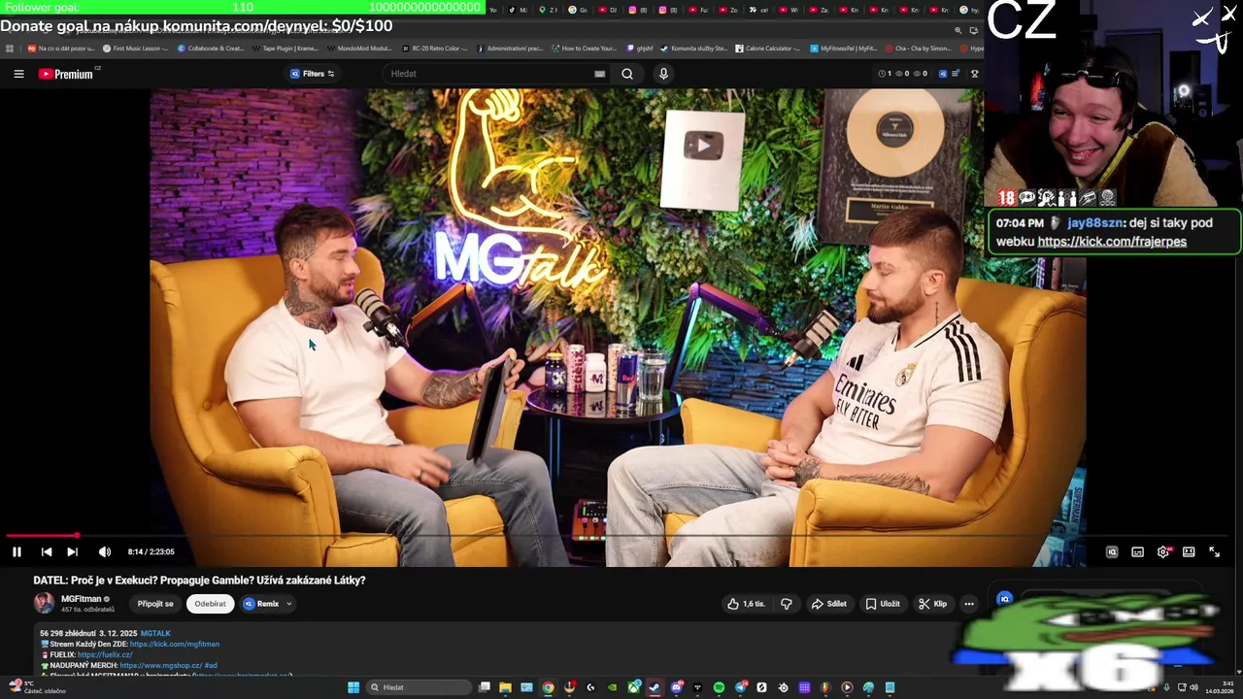Click the IQ icon beside the topbar counters
The height and width of the screenshot is (699, 1243).
coord(942,74)
